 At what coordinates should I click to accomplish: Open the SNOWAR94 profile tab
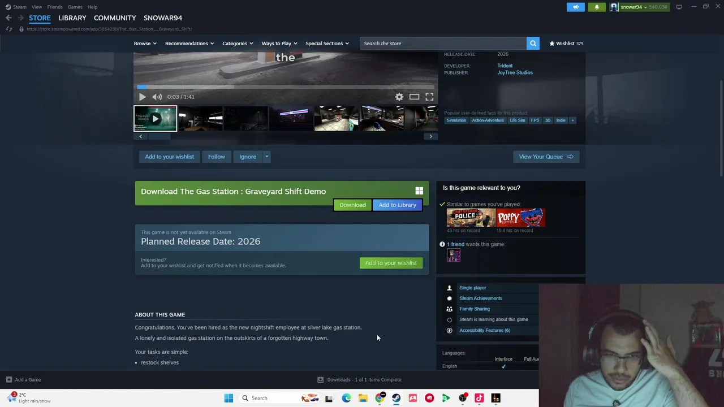pyautogui.click(x=163, y=18)
